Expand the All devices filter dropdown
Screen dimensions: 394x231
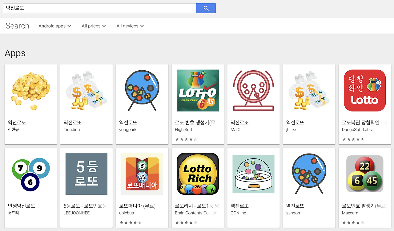pos(130,26)
